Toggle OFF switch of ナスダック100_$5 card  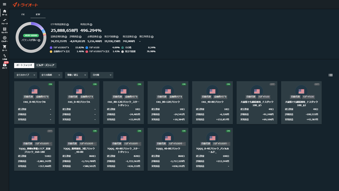(x=273, y=84)
